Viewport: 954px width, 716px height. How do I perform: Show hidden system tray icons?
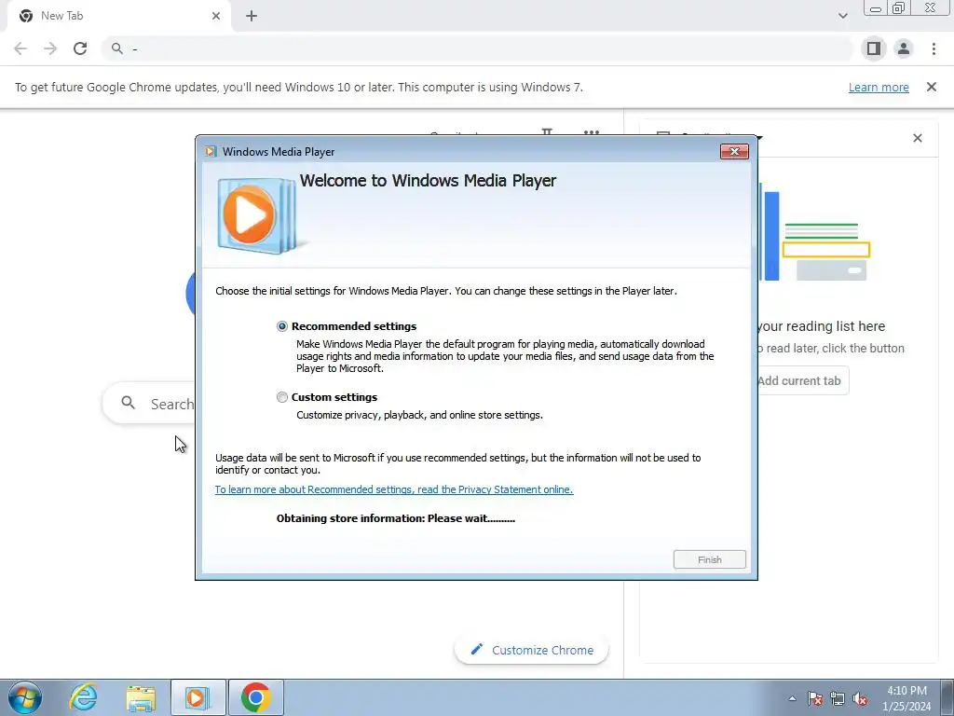coord(792,698)
